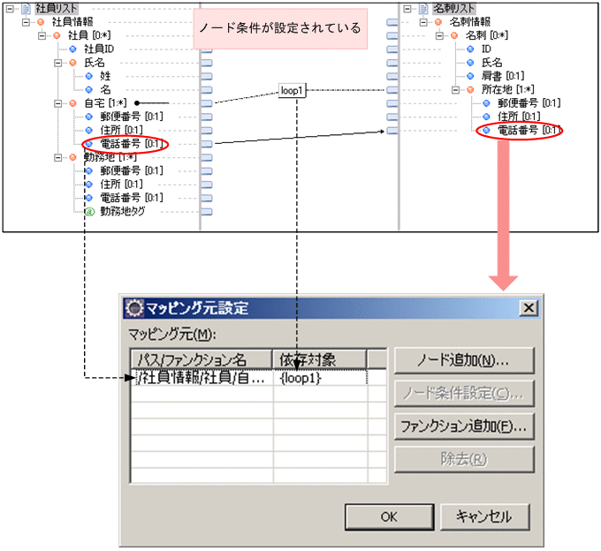The width and height of the screenshot is (601, 551).
Task: Click the ID node icon in 名刺リスト
Action: click(470, 49)
